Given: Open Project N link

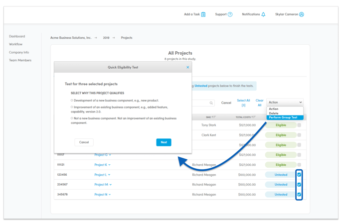Looking at the screenshot, I should (101, 195).
